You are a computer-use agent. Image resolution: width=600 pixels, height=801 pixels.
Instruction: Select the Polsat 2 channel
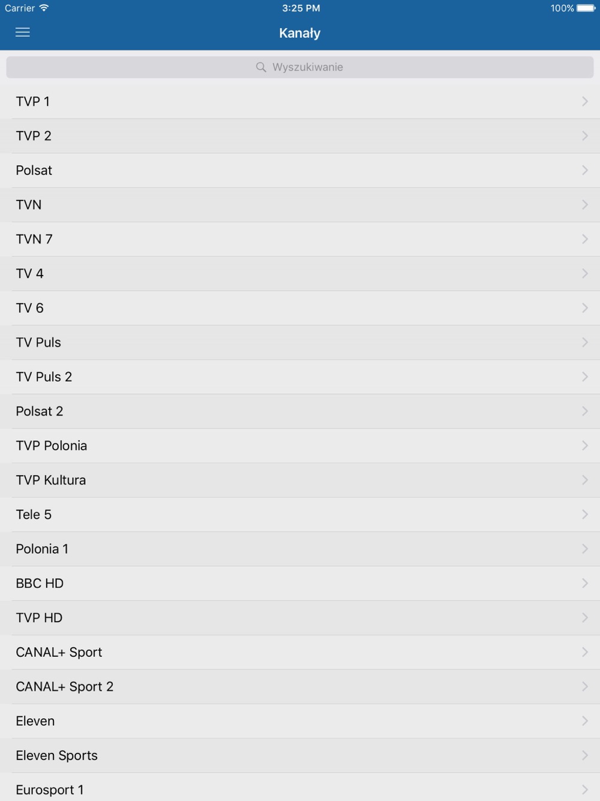tap(300, 411)
